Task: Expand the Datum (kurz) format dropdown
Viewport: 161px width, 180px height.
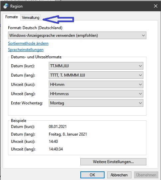Action: pyautogui.click(x=96, y=66)
